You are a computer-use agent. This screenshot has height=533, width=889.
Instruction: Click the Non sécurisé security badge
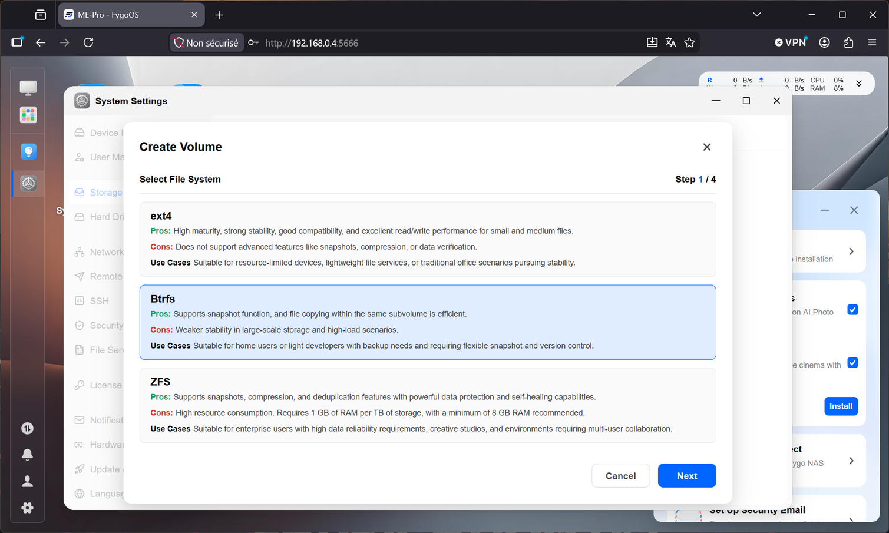pyautogui.click(x=207, y=43)
